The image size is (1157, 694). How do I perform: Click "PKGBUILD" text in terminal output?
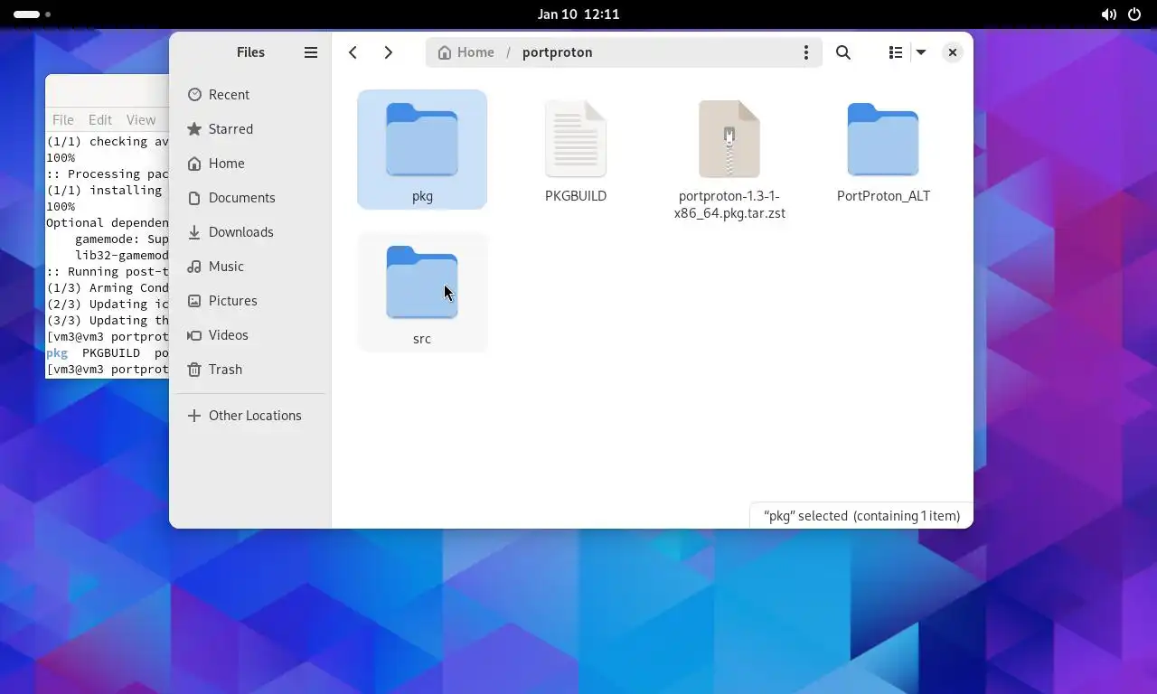111,353
